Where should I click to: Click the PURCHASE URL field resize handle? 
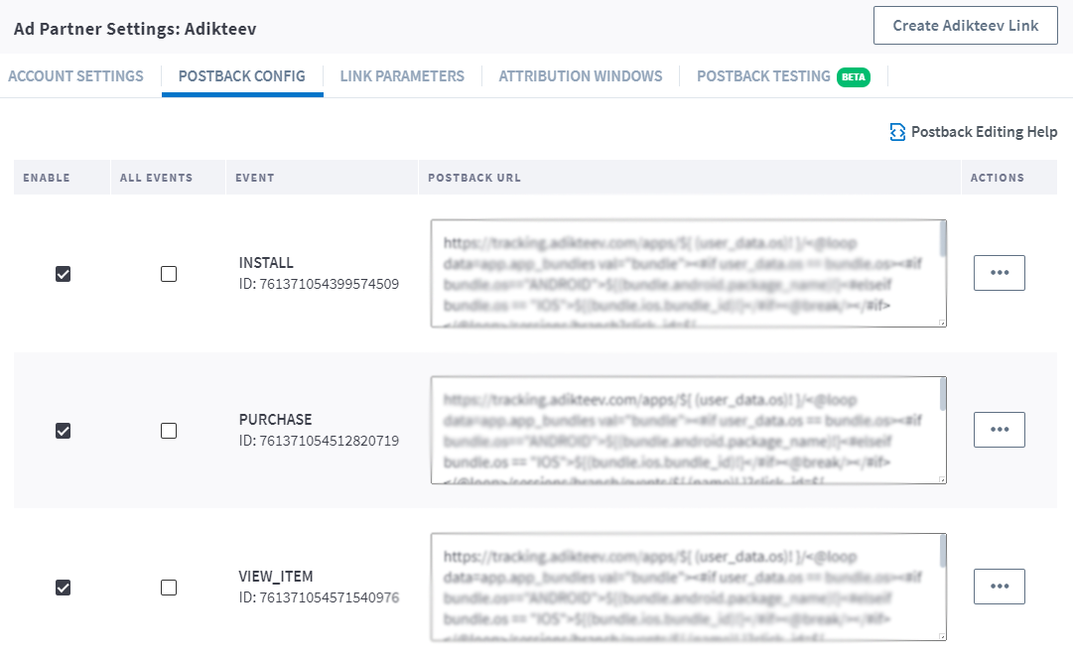click(x=942, y=479)
